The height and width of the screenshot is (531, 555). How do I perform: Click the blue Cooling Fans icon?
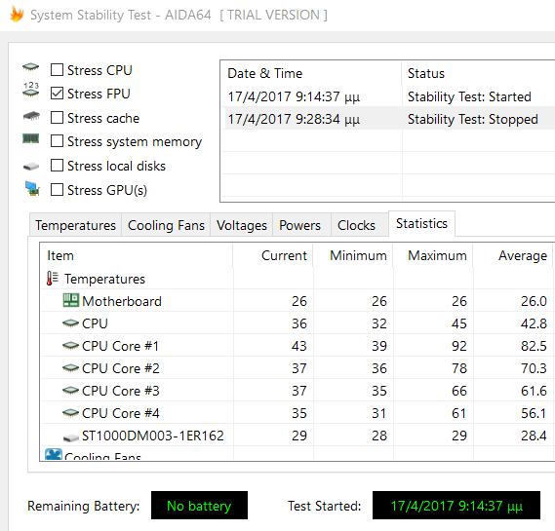pyautogui.click(x=54, y=454)
